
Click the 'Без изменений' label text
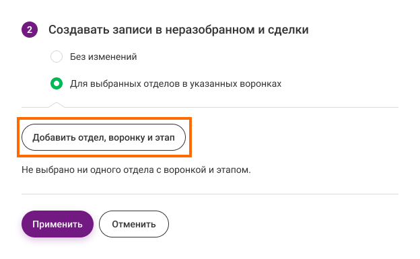[104, 57]
